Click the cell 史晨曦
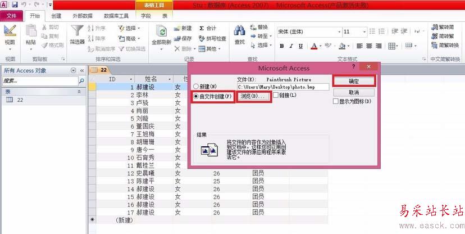 [154, 173]
